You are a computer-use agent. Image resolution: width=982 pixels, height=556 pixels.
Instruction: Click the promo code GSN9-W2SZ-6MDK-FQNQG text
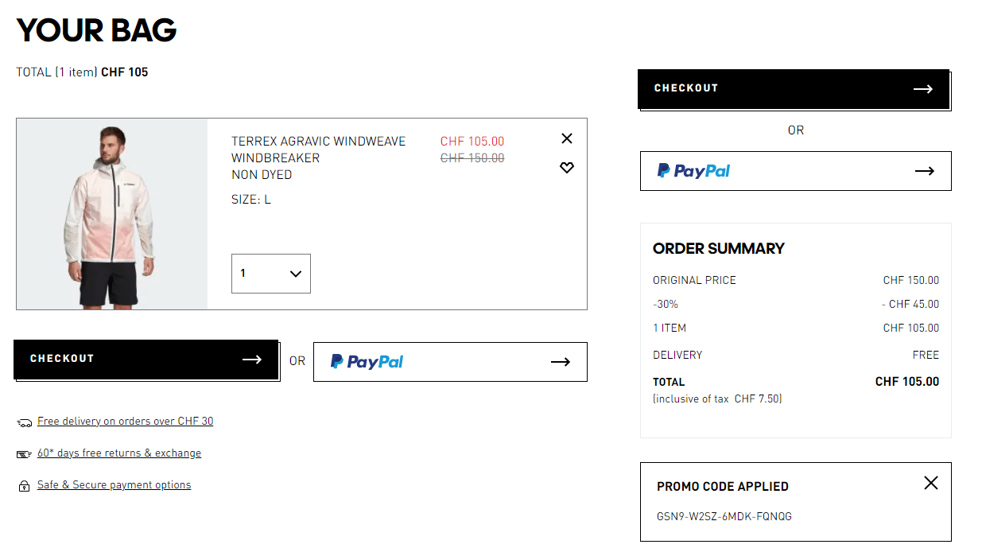tap(724, 516)
